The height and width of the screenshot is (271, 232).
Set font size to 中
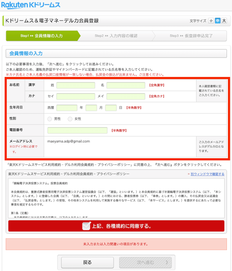click(x=217, y=21)
